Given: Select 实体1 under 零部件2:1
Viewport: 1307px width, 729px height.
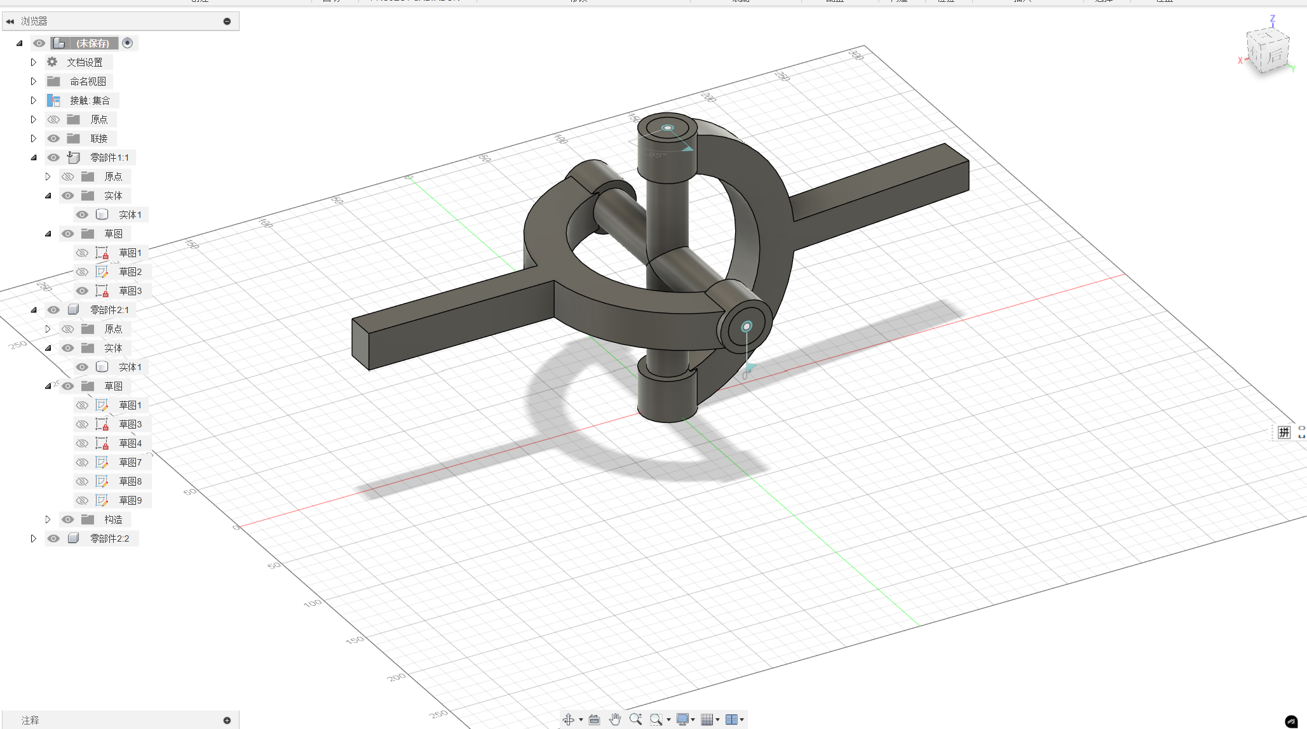Looking at the screenshot, I should [x=130, y=367].
